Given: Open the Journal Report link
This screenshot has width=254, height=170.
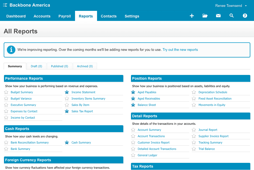Looking at the screenshot, I should [x=208, y=130].
